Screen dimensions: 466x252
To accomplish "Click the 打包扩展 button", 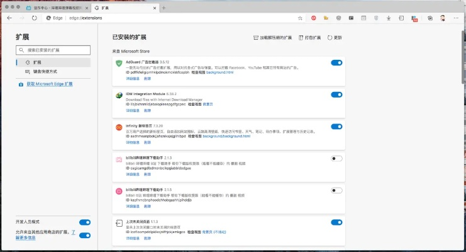I will tap(309, 38).
